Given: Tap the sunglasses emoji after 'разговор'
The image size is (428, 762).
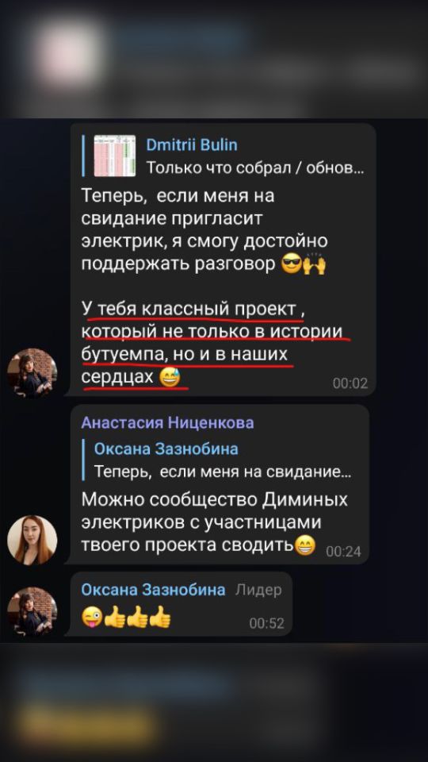Looking at the screenshot, I should coord(291,265).
